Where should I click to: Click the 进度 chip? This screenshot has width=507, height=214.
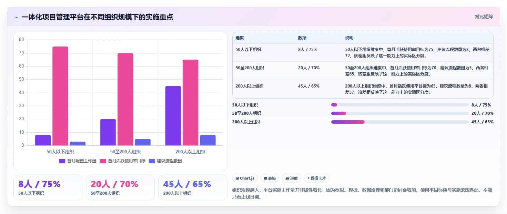[292, 178]
